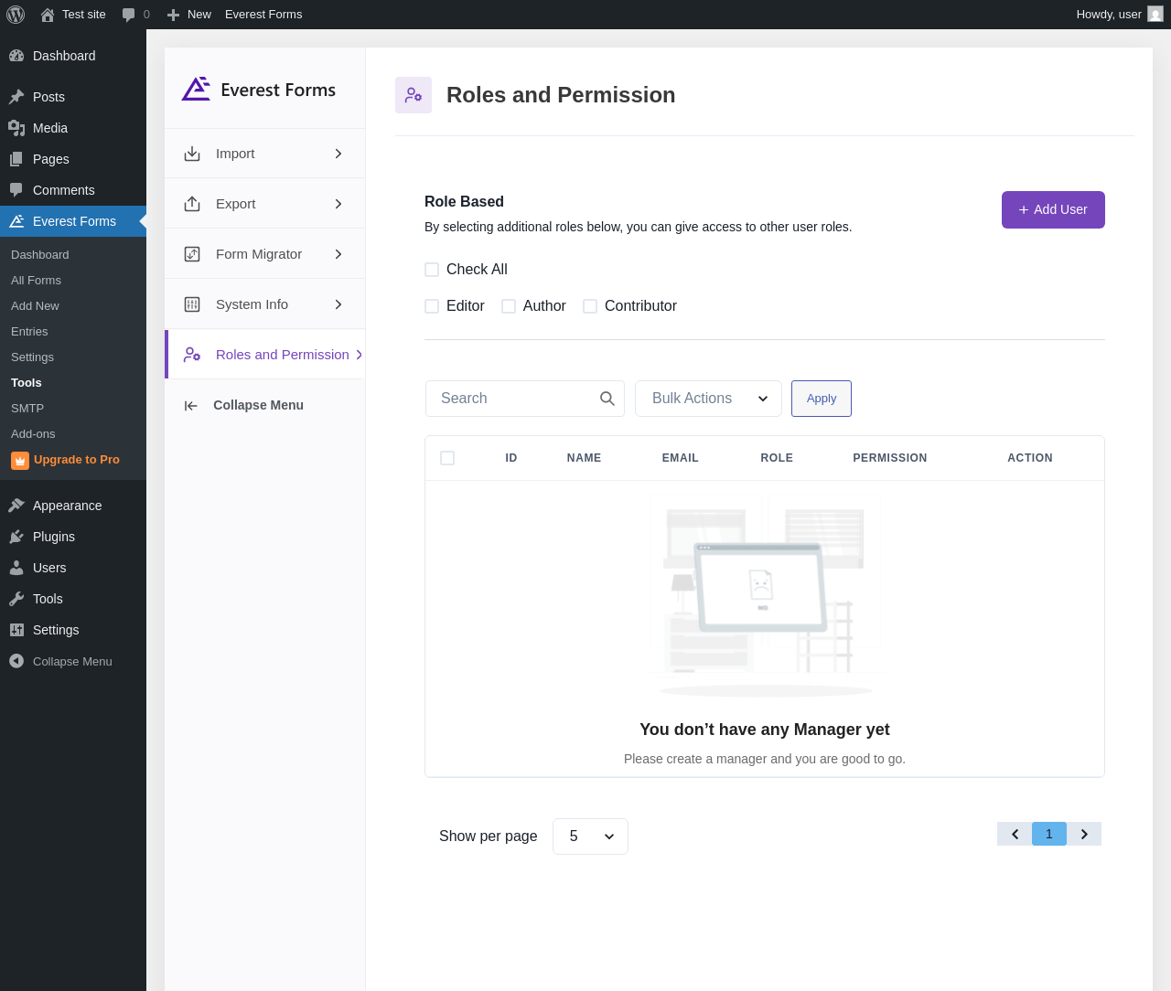
Task: Click the System Info icon
Action: [192, 304]
